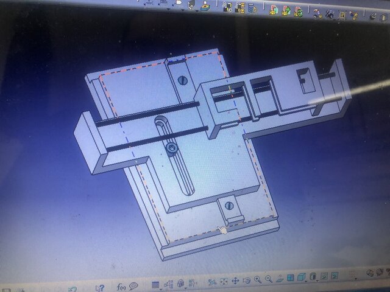Click the red-teal insert component icon
This screenshot has width=390, height=292.
(274, 10)
